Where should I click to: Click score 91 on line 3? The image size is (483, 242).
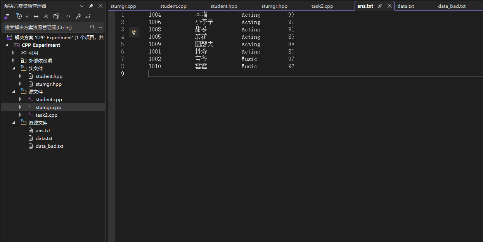tap(291, 29)
